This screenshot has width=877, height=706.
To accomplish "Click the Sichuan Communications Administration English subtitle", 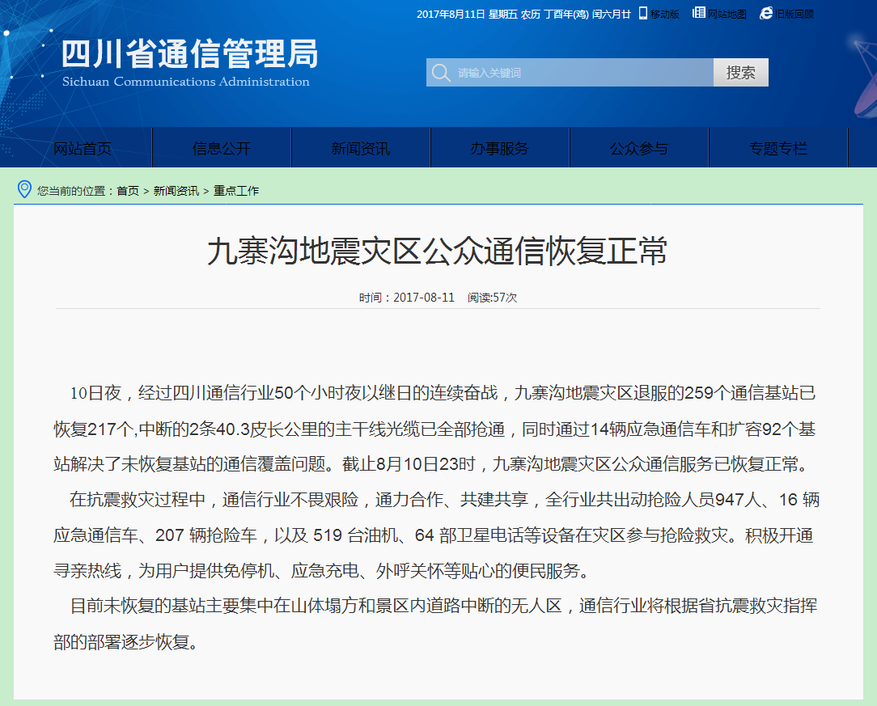I will 186,82.
